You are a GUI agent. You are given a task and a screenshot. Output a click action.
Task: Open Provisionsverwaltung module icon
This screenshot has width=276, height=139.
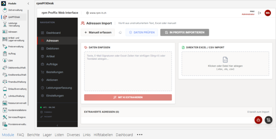coord(5,124)
